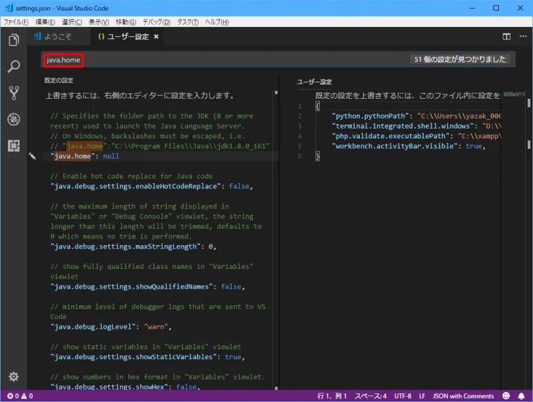Image resolution: width=533 pixels, height=402 pixels.
Task: Click the feedback smiley in status bar
Action: (506, 395)
